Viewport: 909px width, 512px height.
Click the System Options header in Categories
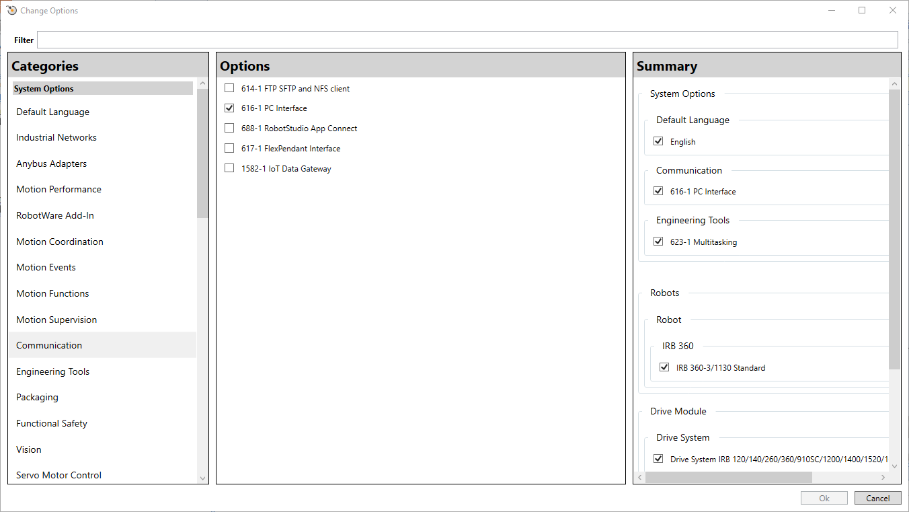click(x=102, y=88)
